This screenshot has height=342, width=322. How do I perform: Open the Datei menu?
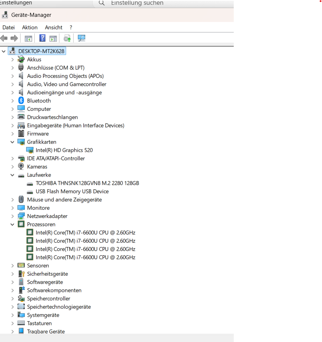[x=8, y=27]
